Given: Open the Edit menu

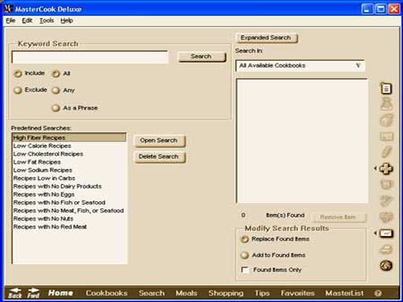Looking at the screenshot, I should click(27, 20).
